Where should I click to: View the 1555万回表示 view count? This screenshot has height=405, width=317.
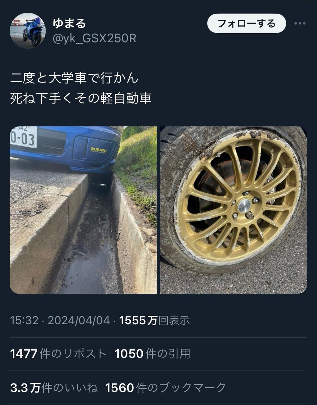coord(154,321)
